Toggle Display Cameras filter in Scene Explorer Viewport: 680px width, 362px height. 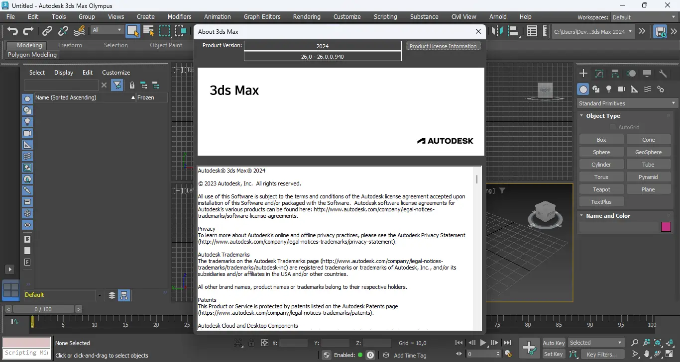pos(27,133)
